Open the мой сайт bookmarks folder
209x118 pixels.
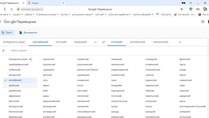click(101, 14)
